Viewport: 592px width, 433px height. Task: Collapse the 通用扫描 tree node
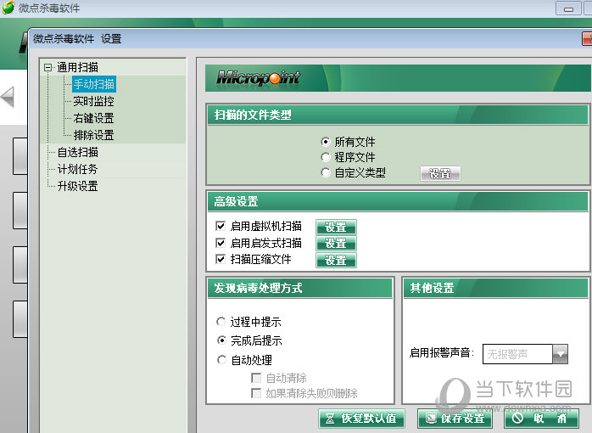tap(48, 68)
